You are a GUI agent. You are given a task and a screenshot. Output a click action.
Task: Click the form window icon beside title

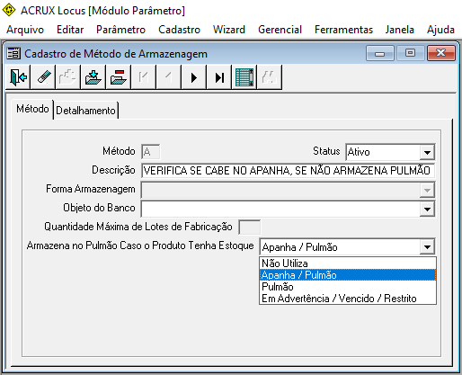pos(13,53)
